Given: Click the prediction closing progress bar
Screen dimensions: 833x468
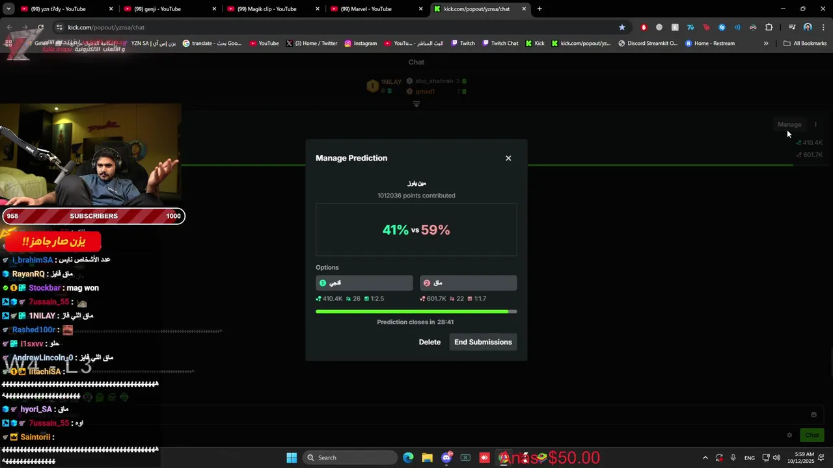Looking at the screenshot, I should click(x=416, y=312).
